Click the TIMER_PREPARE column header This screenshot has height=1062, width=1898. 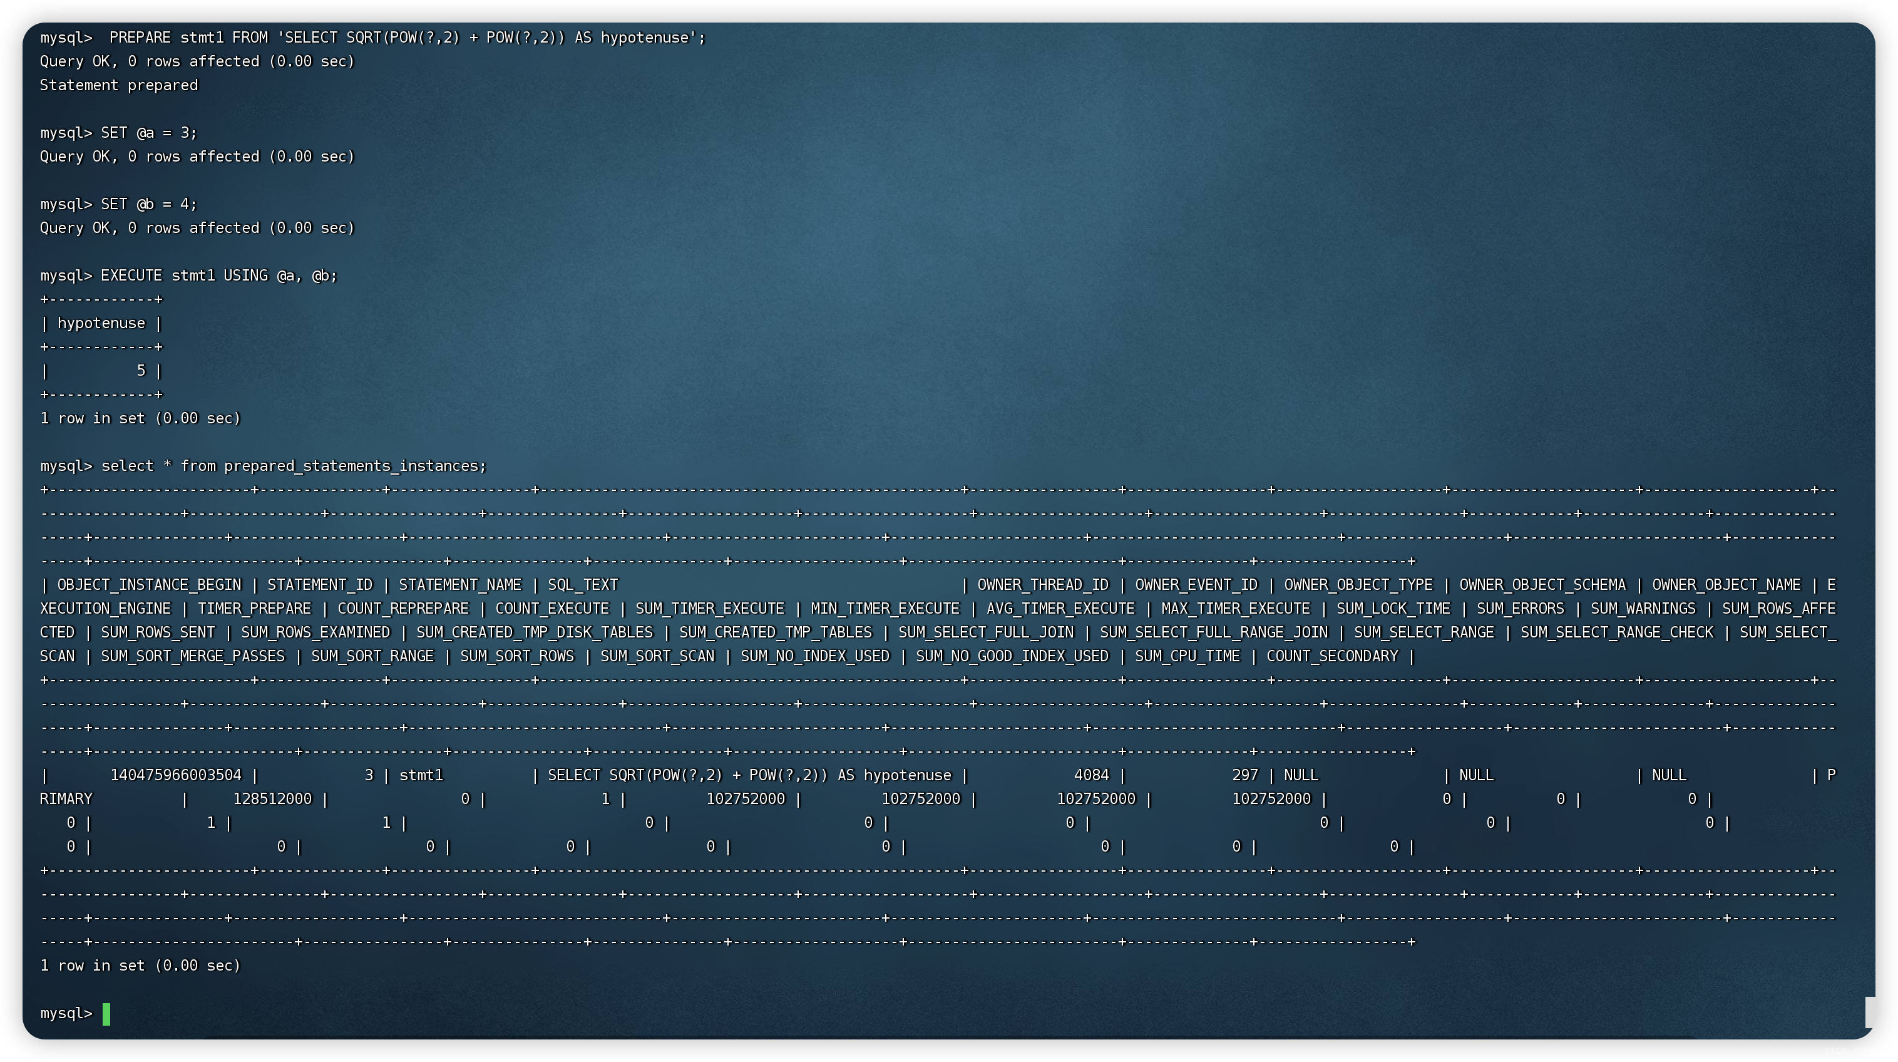pos(254,609)
